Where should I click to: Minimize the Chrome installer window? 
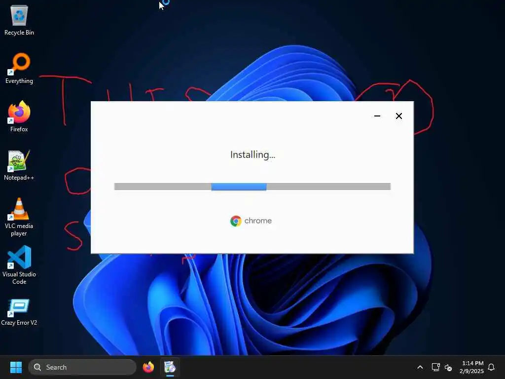click(377, 116)
